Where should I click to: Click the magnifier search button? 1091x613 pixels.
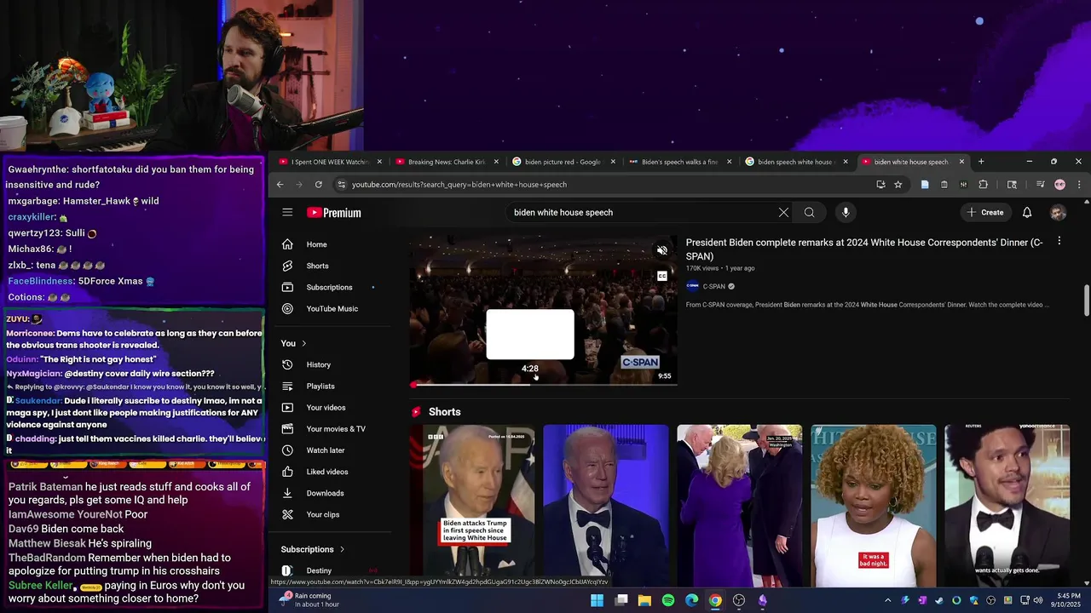click(810, 212)
